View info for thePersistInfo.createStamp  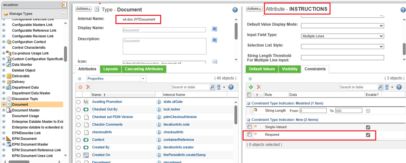coord(159,155)
